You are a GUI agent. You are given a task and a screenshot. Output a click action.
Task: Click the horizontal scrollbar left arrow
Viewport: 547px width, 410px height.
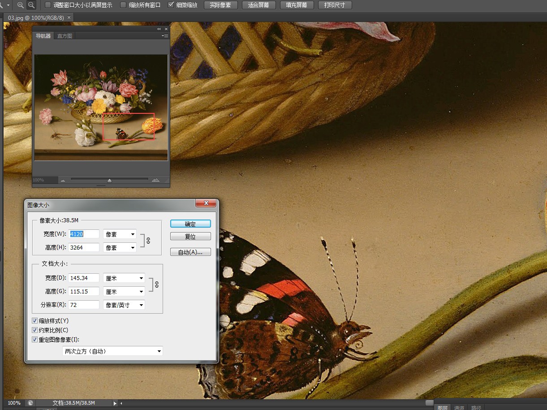click(x=121, y=403)
